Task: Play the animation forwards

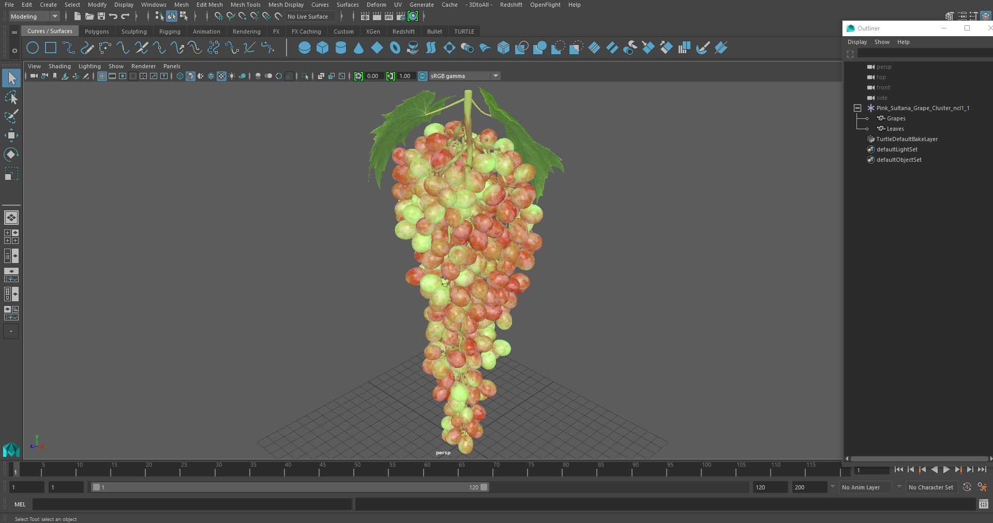Action: pos(946,470)
